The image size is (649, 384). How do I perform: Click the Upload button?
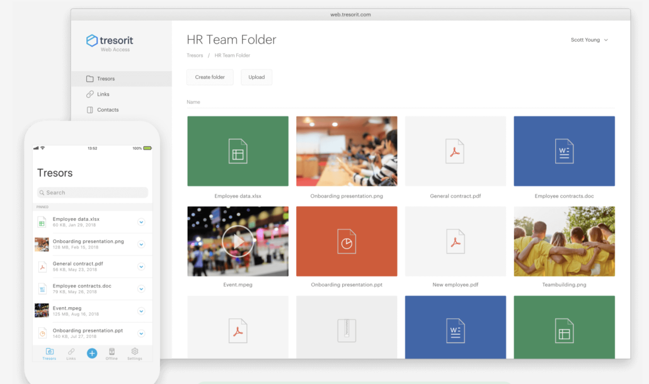[x=256, y=77]
